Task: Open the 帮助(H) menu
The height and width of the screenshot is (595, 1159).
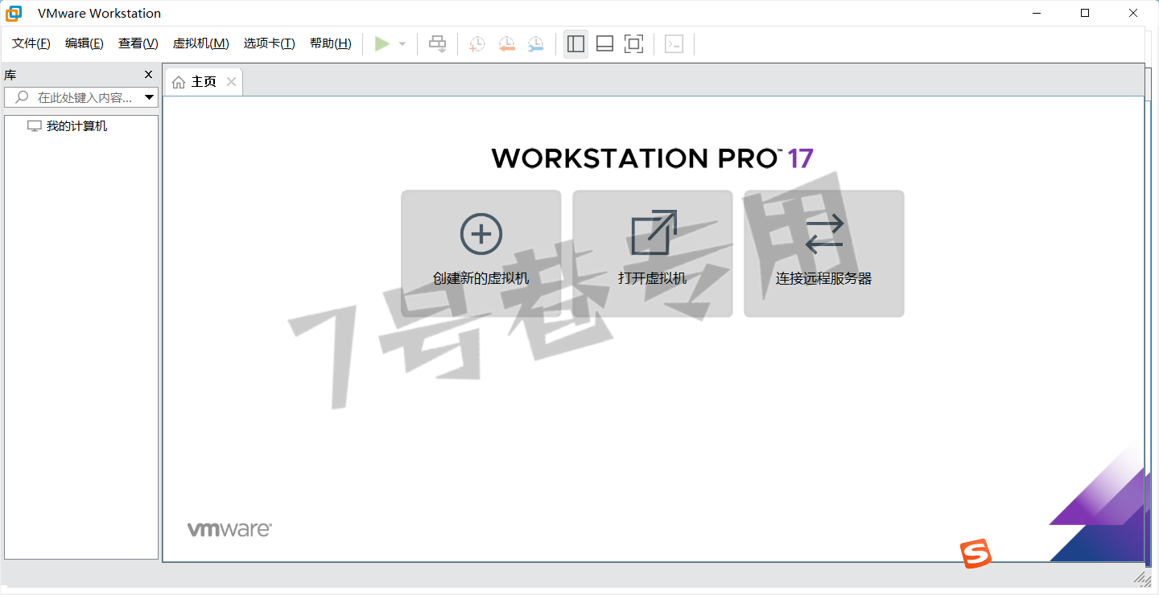Action: point(331,43)
